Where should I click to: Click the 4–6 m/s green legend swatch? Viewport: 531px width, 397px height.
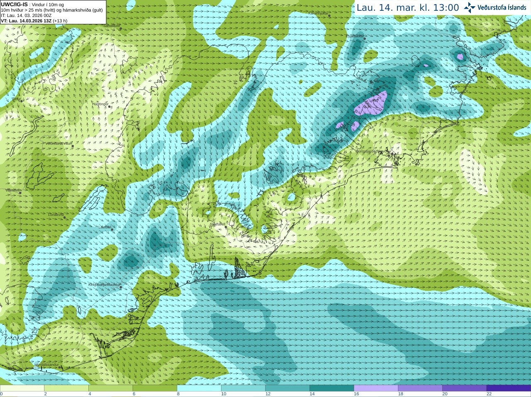[x=111, y=388]
